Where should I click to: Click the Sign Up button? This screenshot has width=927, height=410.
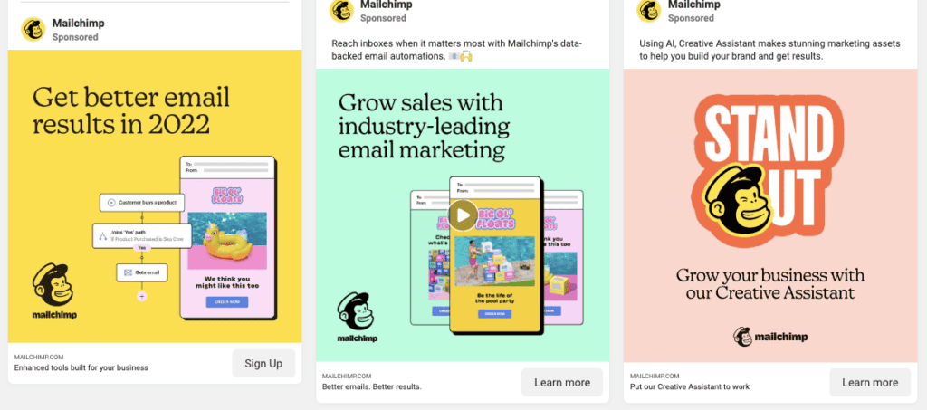[263, 363]
